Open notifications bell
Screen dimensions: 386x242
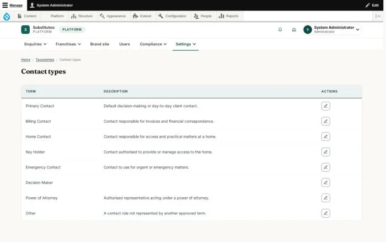point(280,30)
